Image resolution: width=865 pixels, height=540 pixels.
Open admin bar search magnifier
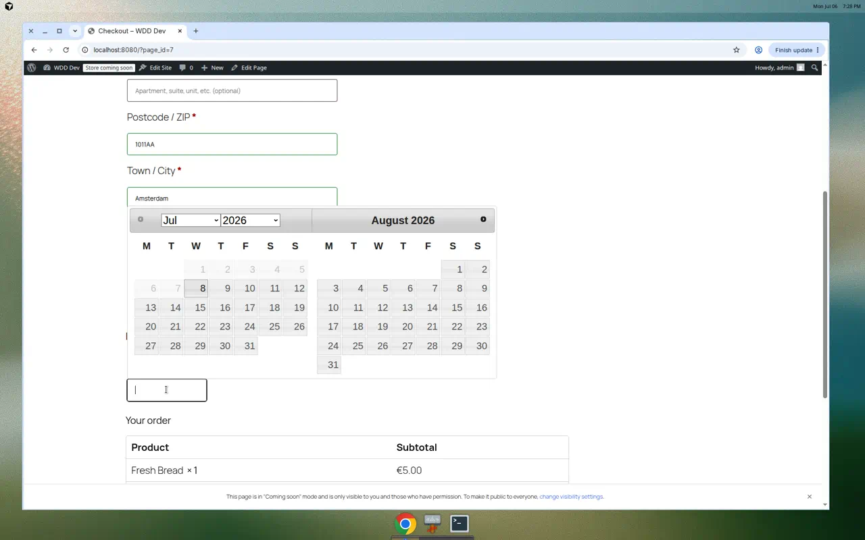[814, 67]
